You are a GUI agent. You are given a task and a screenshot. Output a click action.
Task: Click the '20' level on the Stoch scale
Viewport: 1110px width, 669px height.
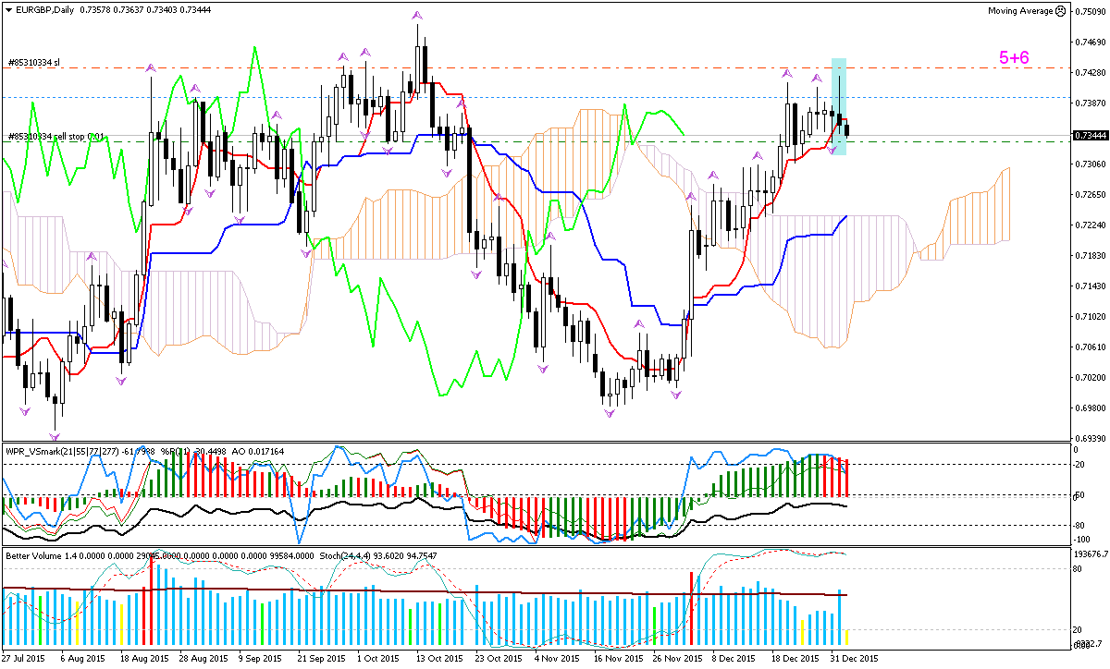[1079, 629]
